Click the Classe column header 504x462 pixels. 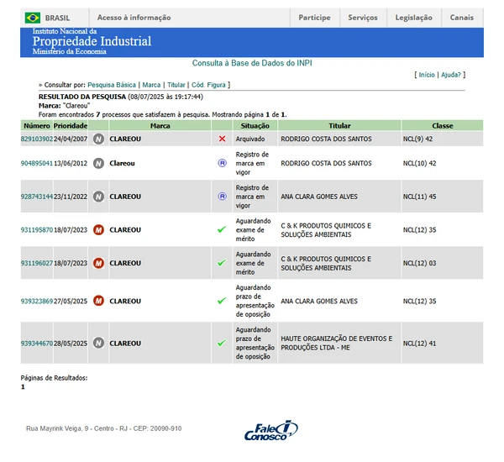[443, 126]
